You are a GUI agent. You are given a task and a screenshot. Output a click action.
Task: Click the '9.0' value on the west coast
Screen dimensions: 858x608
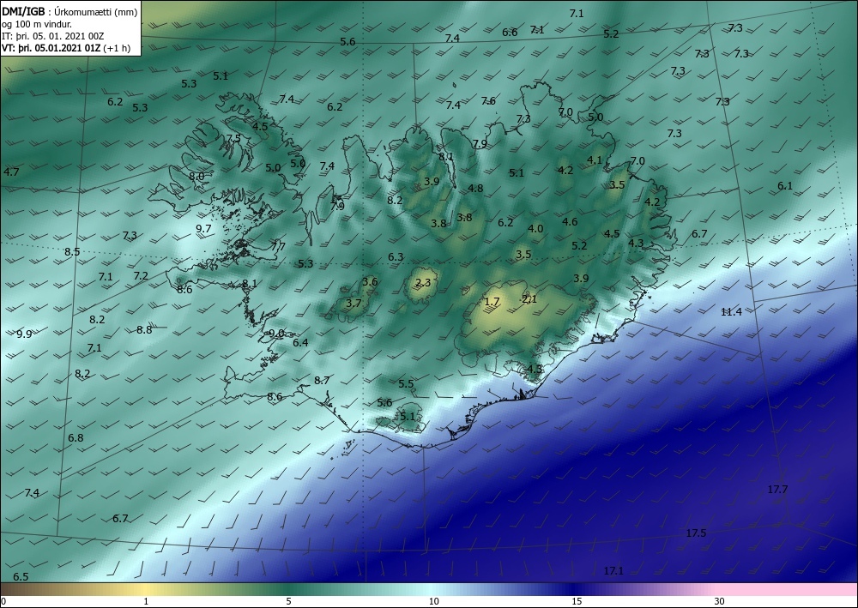276,333
